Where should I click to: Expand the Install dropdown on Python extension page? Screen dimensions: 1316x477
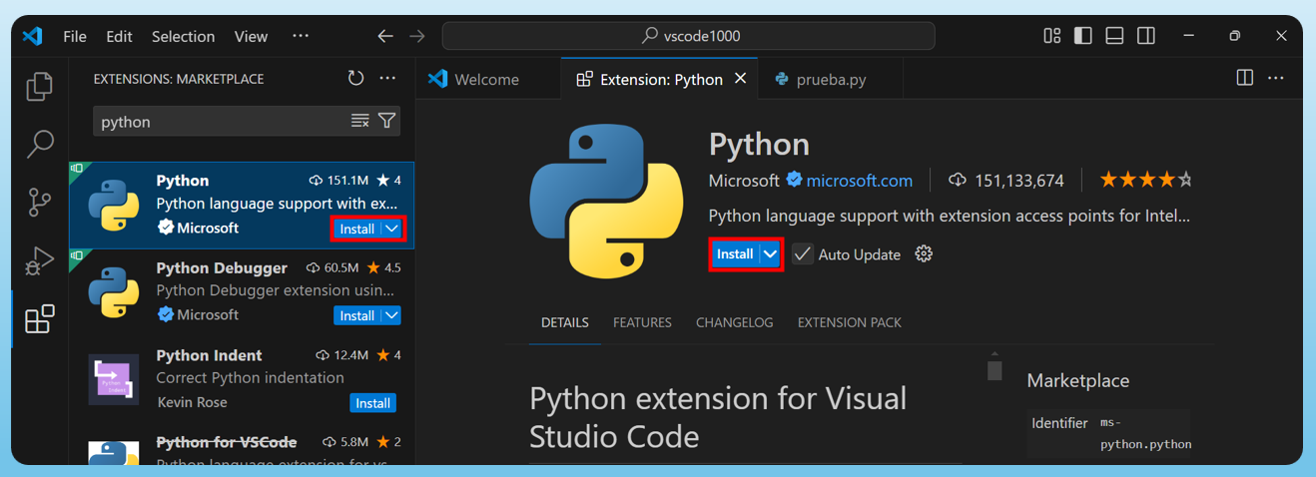click(770, 254)
